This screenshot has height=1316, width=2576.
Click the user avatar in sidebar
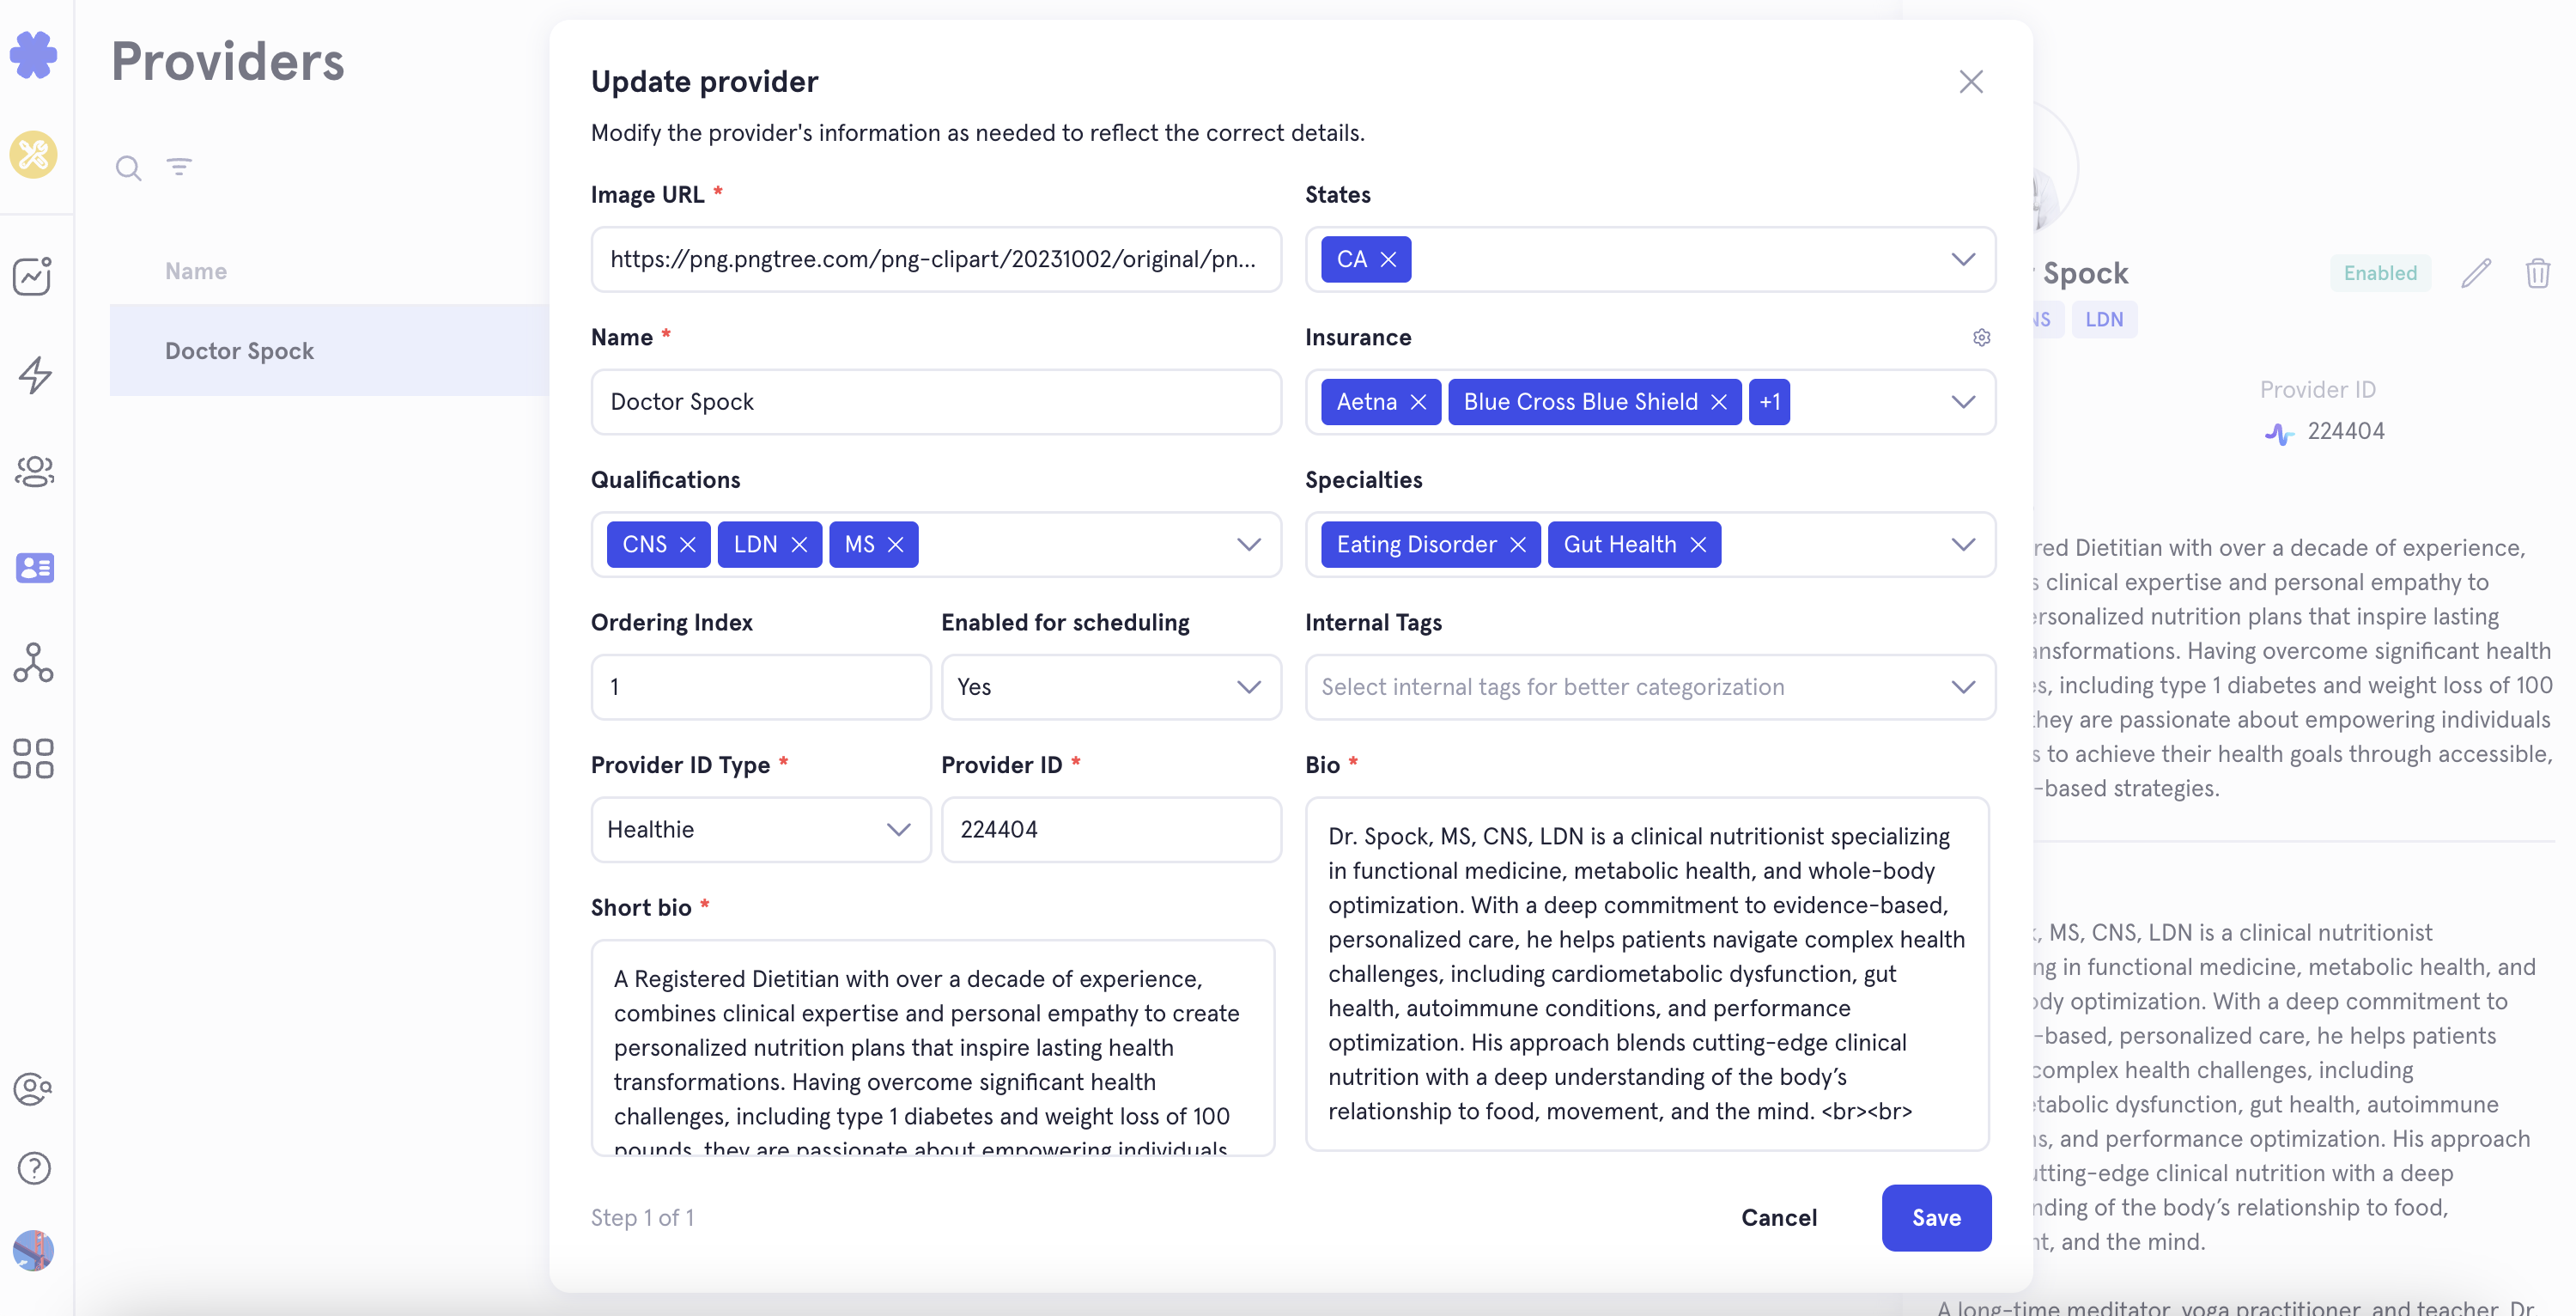click(x=34, y=1250)
